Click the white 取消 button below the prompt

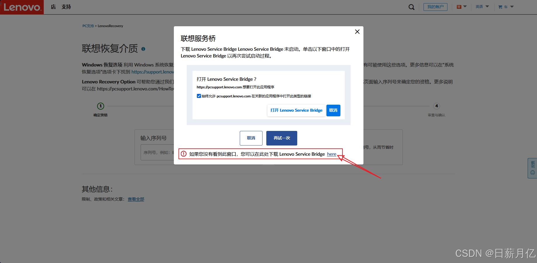pos(251,138)
